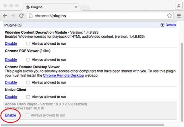The image size is (184, 127).
Task: Click the browser back arrow
Action: tap(5, 16)
